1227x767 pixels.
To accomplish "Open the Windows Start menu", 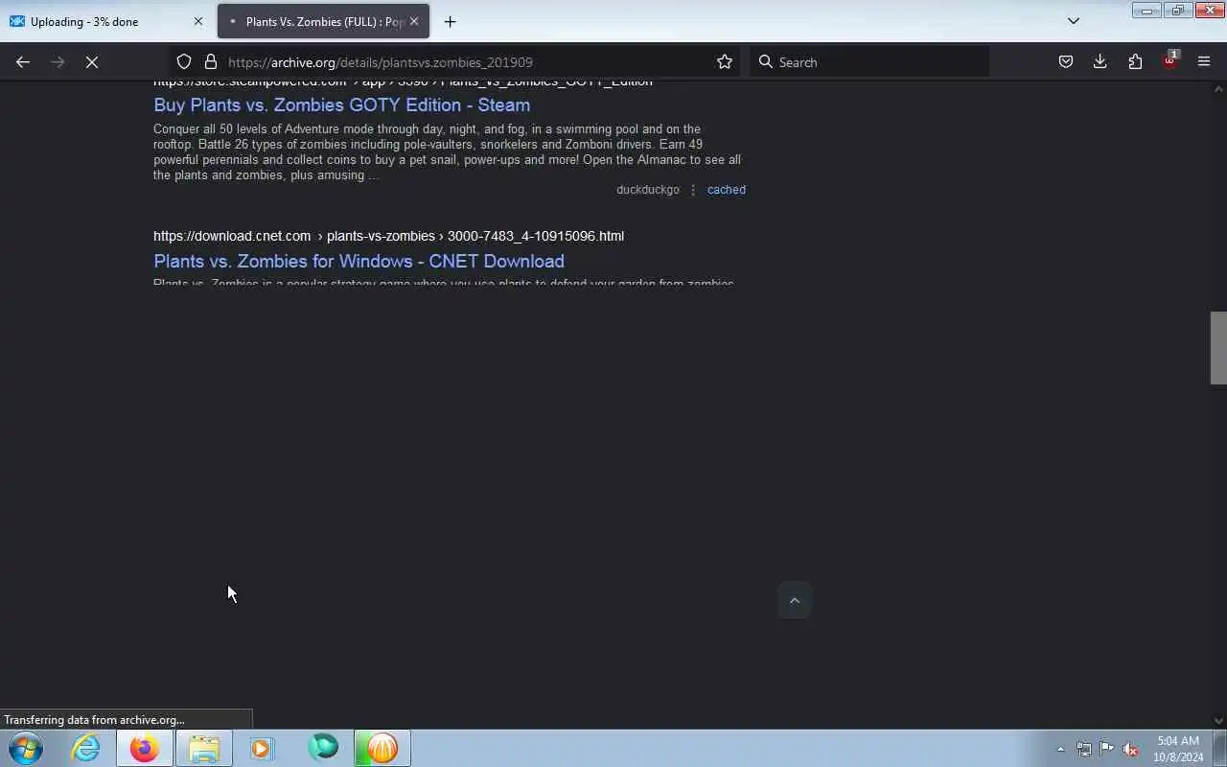I will pos(26,748).
